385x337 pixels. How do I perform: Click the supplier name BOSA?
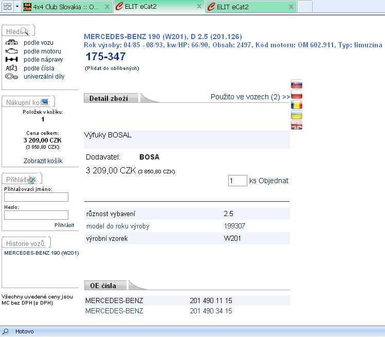[149, 157]
